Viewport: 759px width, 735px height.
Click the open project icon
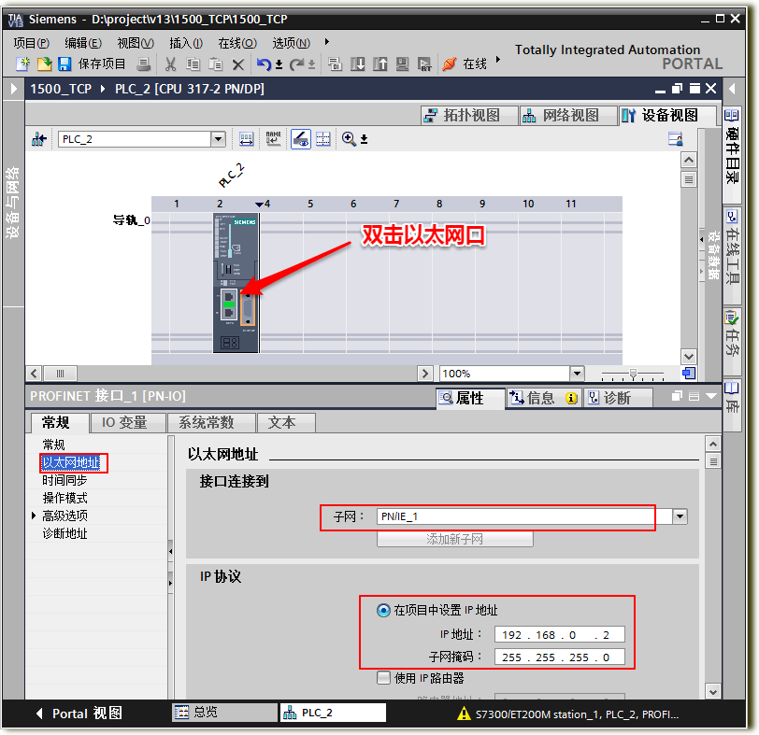(44, 64)
